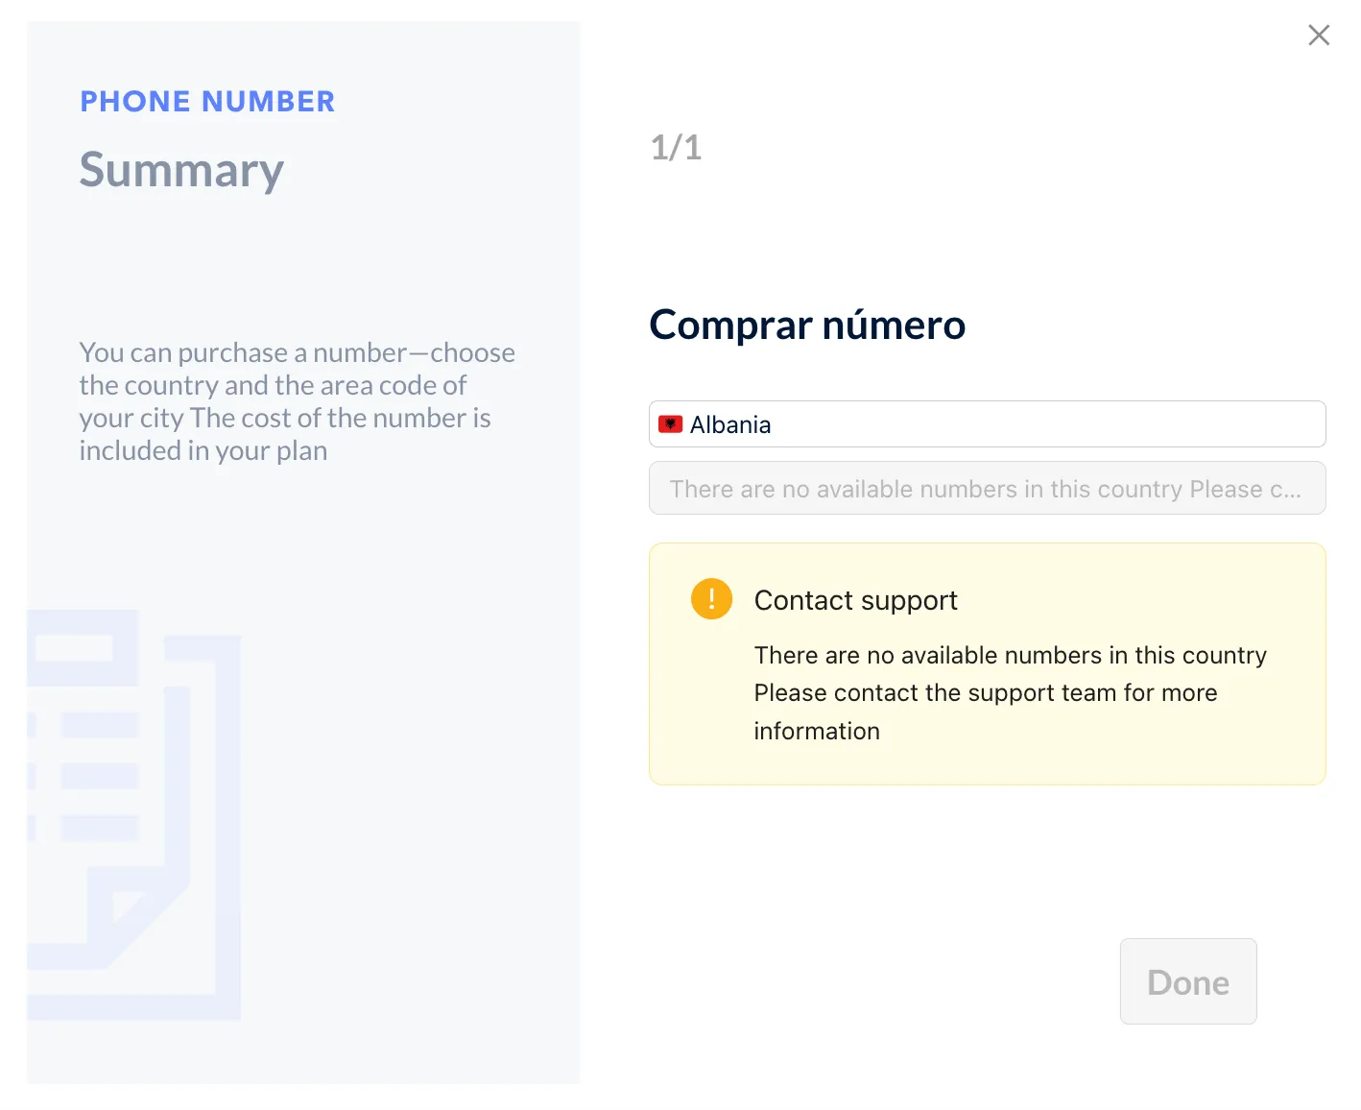Screen dimensions: 1361x1110
Task: Click the orange exclamation warning icon
Action: click(x=711, y=599)
